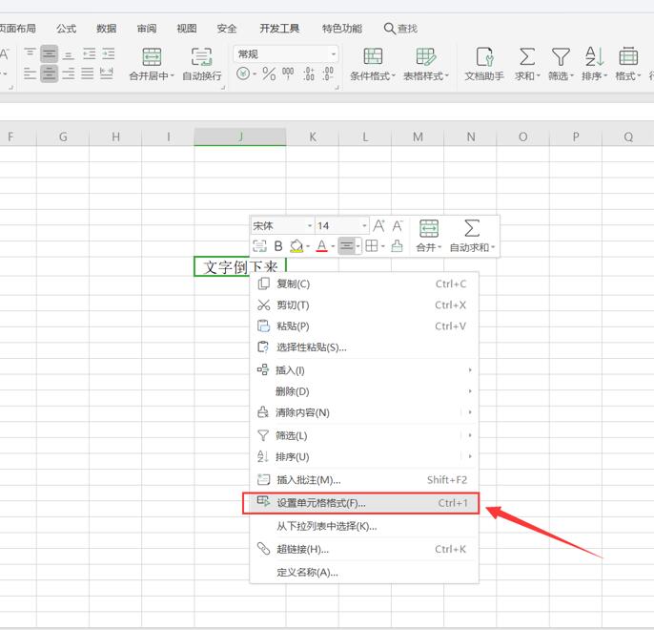This screenshot has height=630, width=654.
Task: Click the yellow fill color bucket
Action: coord(296,246)
